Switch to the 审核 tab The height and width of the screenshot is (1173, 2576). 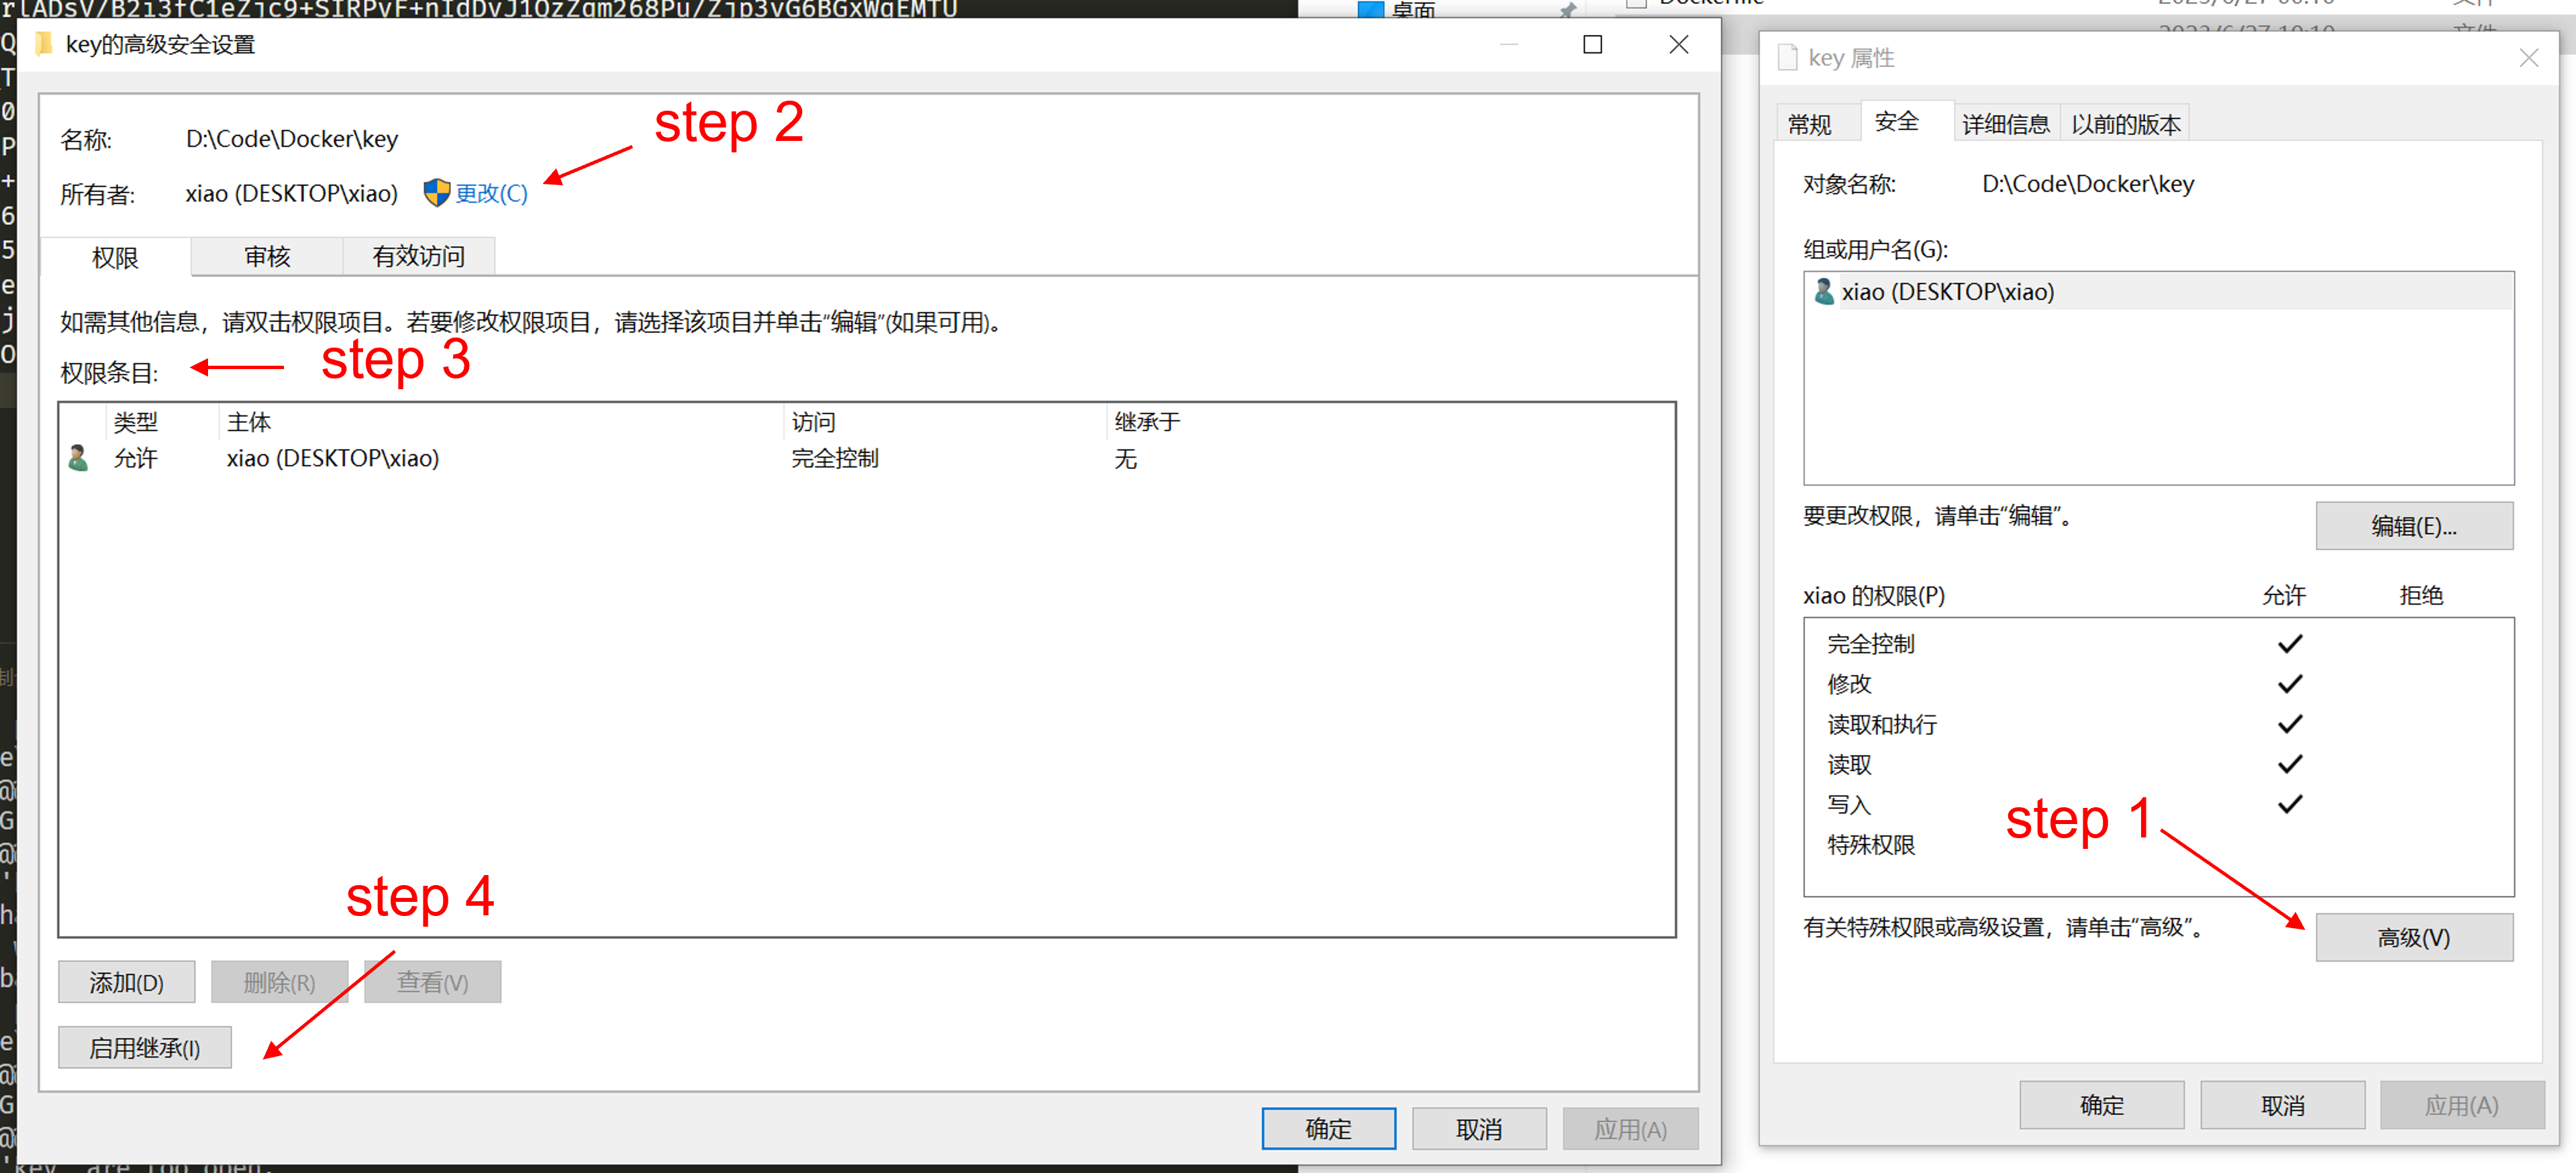[x=267, y=257]
